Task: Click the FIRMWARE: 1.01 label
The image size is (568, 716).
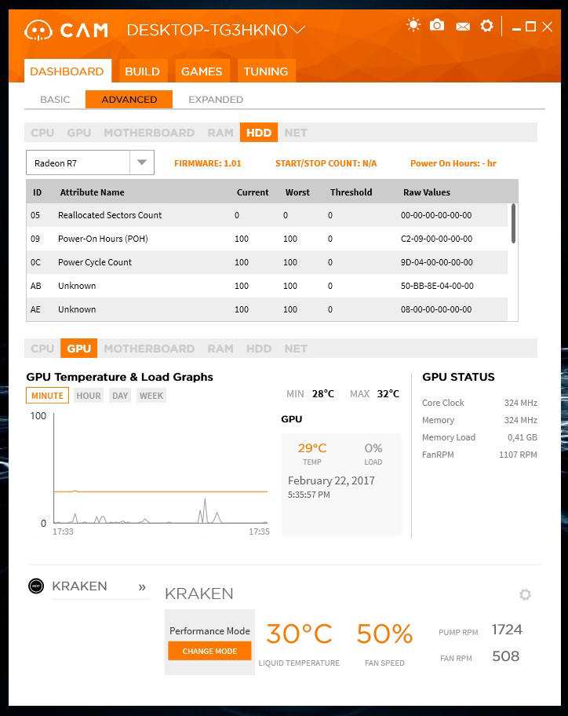Action: click(208, 163)
